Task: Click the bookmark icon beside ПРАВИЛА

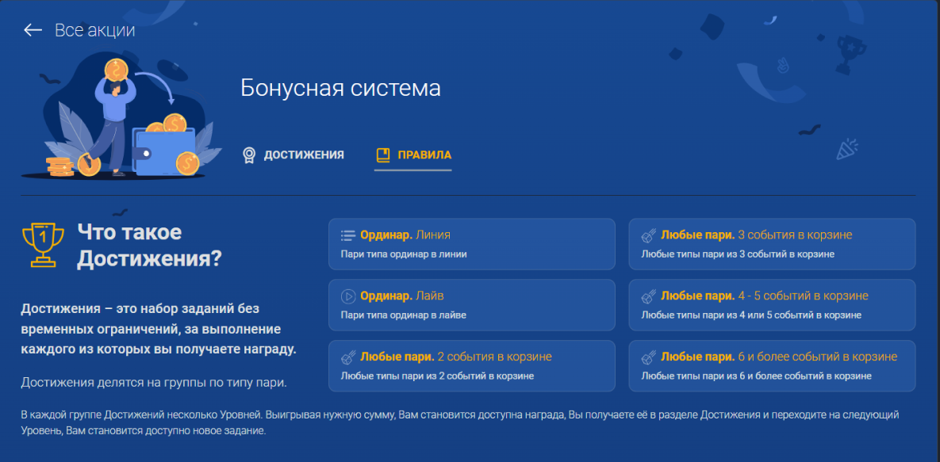Action: pyautogui.click(x=382, y=154)
